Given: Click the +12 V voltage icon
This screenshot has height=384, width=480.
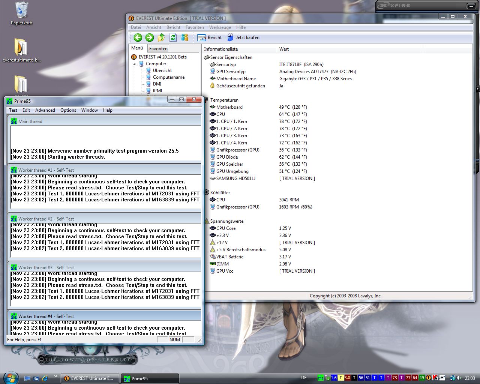Looking at the screenshot, I should pos(212,243).
